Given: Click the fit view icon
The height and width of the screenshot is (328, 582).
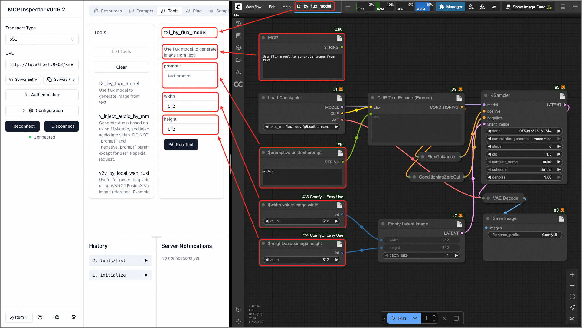Looking at the screenshot, I should [572, 297].
